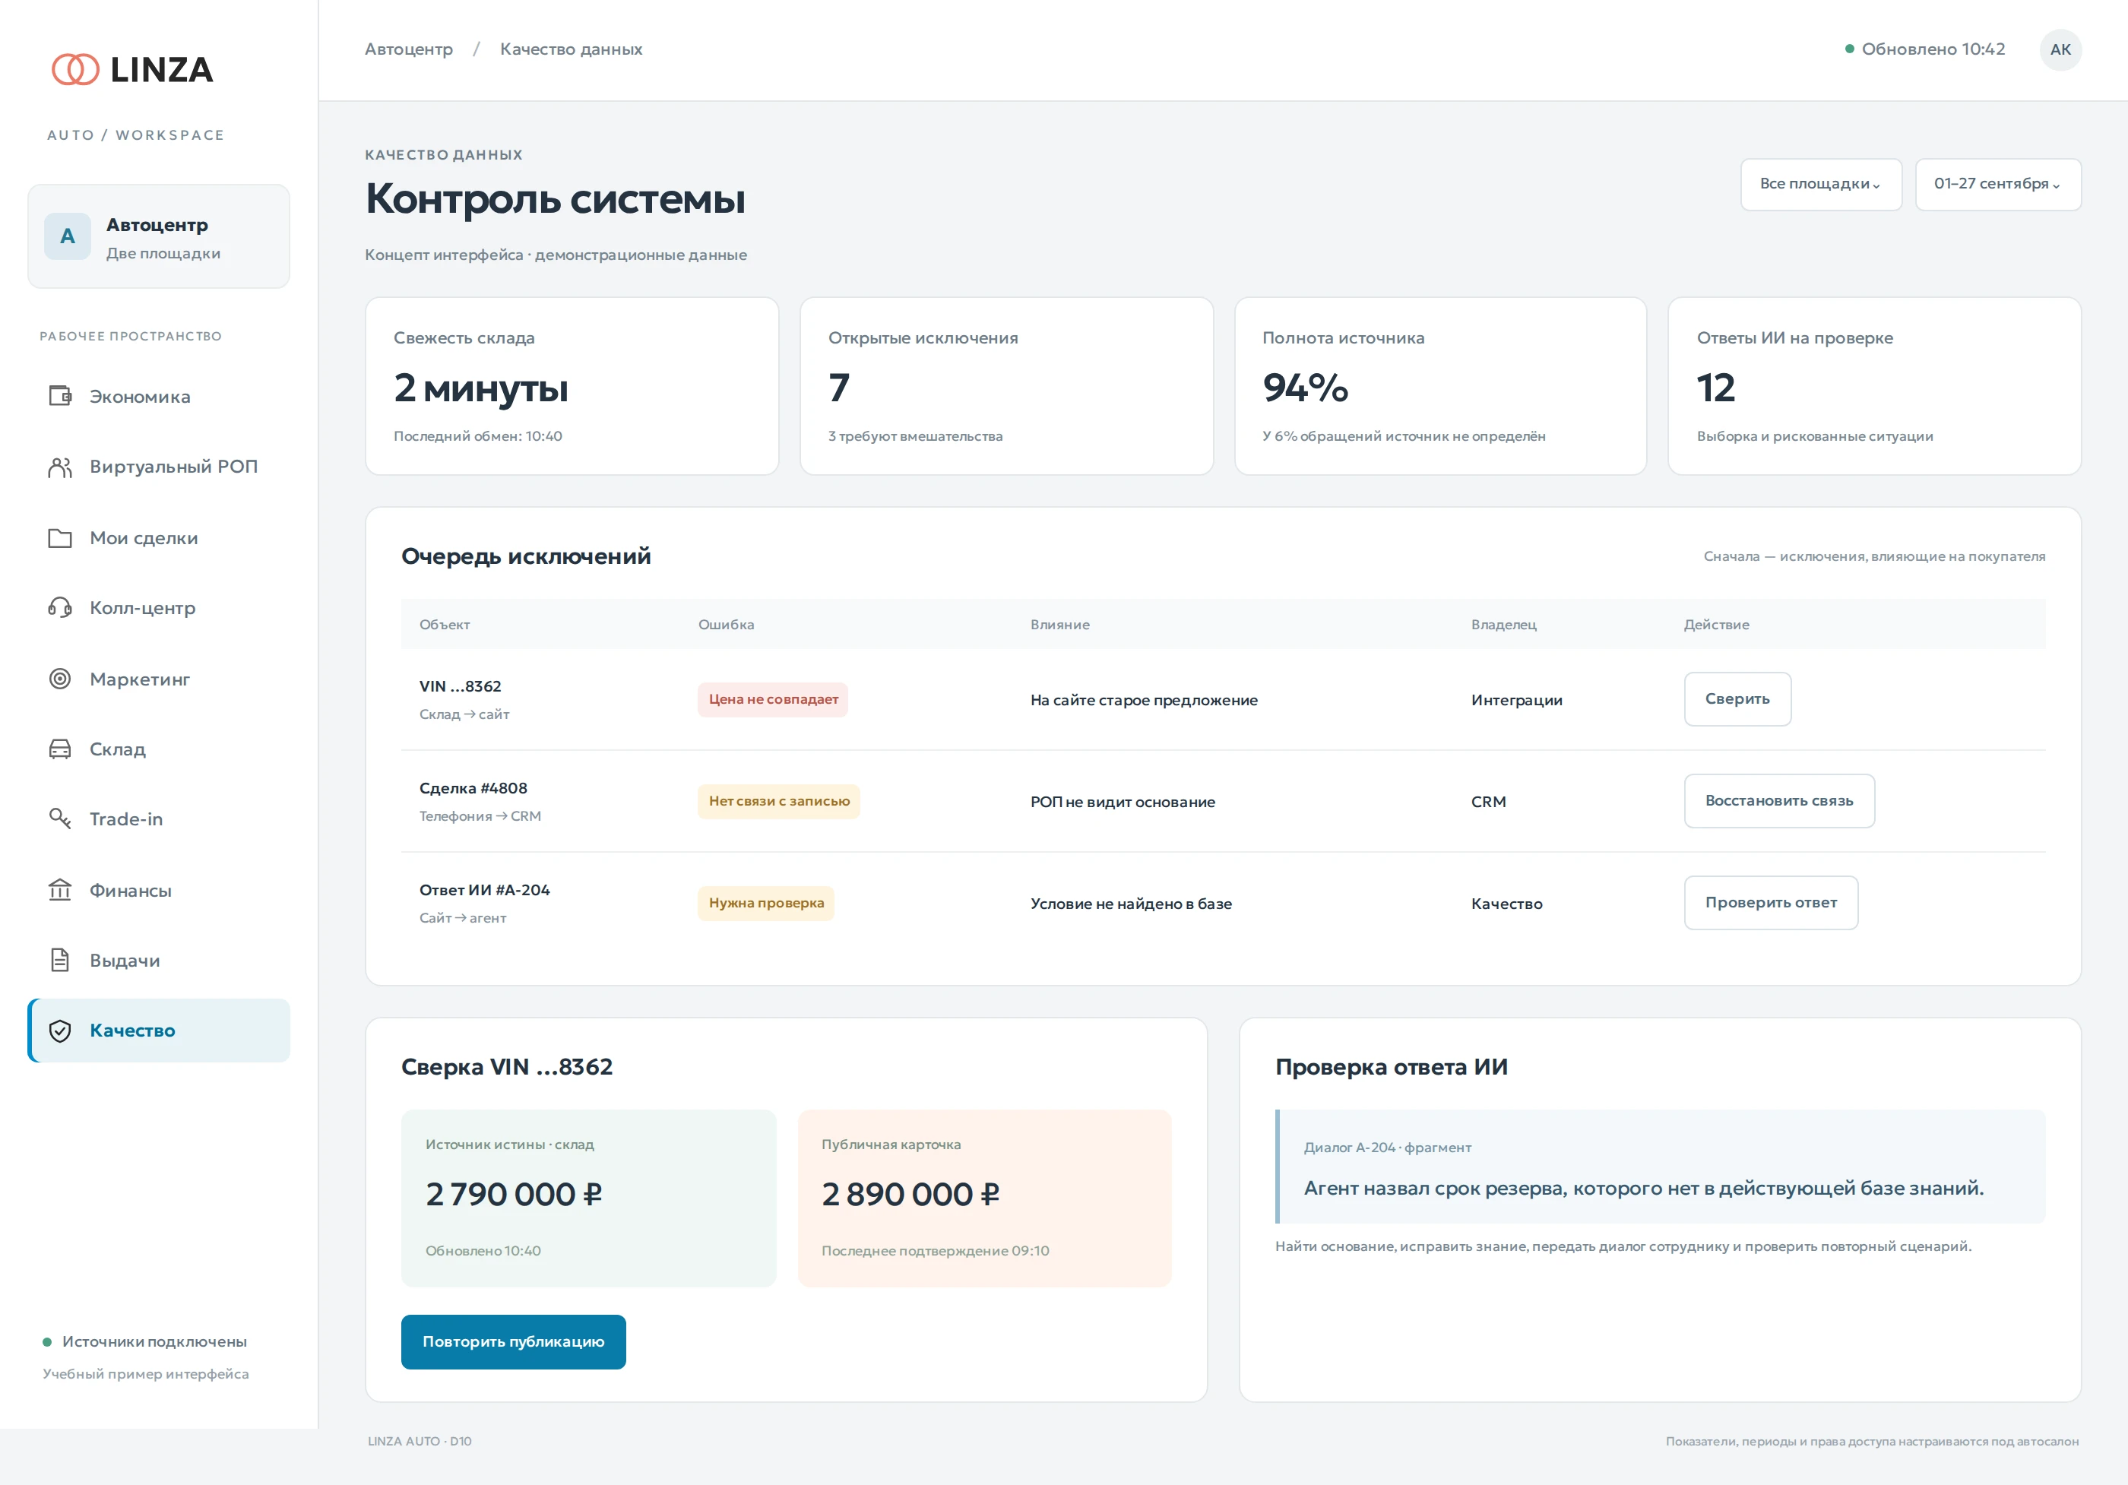Open the Полнота источника card
Screen dimensions: 2128x1485
click(x=1440, y=387)
